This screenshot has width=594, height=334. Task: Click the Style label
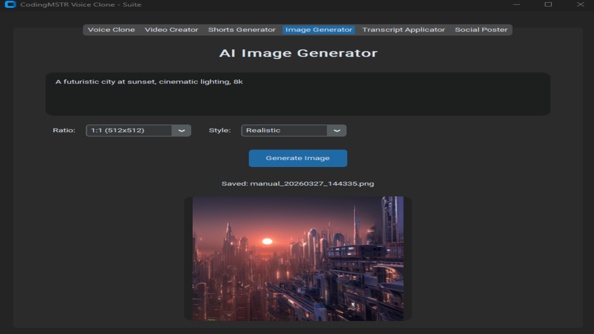point(220,130)
